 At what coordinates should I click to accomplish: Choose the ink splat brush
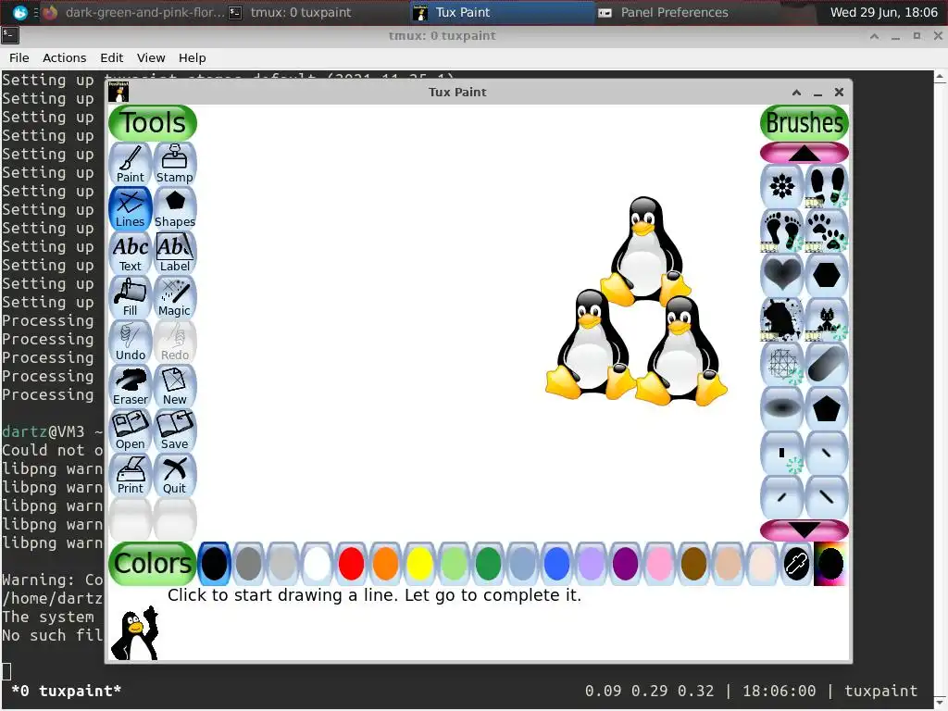(781, 319)
